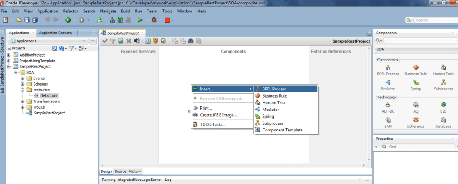Click the curly braces icon in composite toolbar

[148, 41]
